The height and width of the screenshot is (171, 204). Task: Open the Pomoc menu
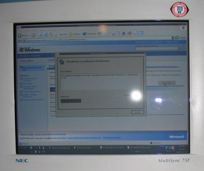pos(63,30)
